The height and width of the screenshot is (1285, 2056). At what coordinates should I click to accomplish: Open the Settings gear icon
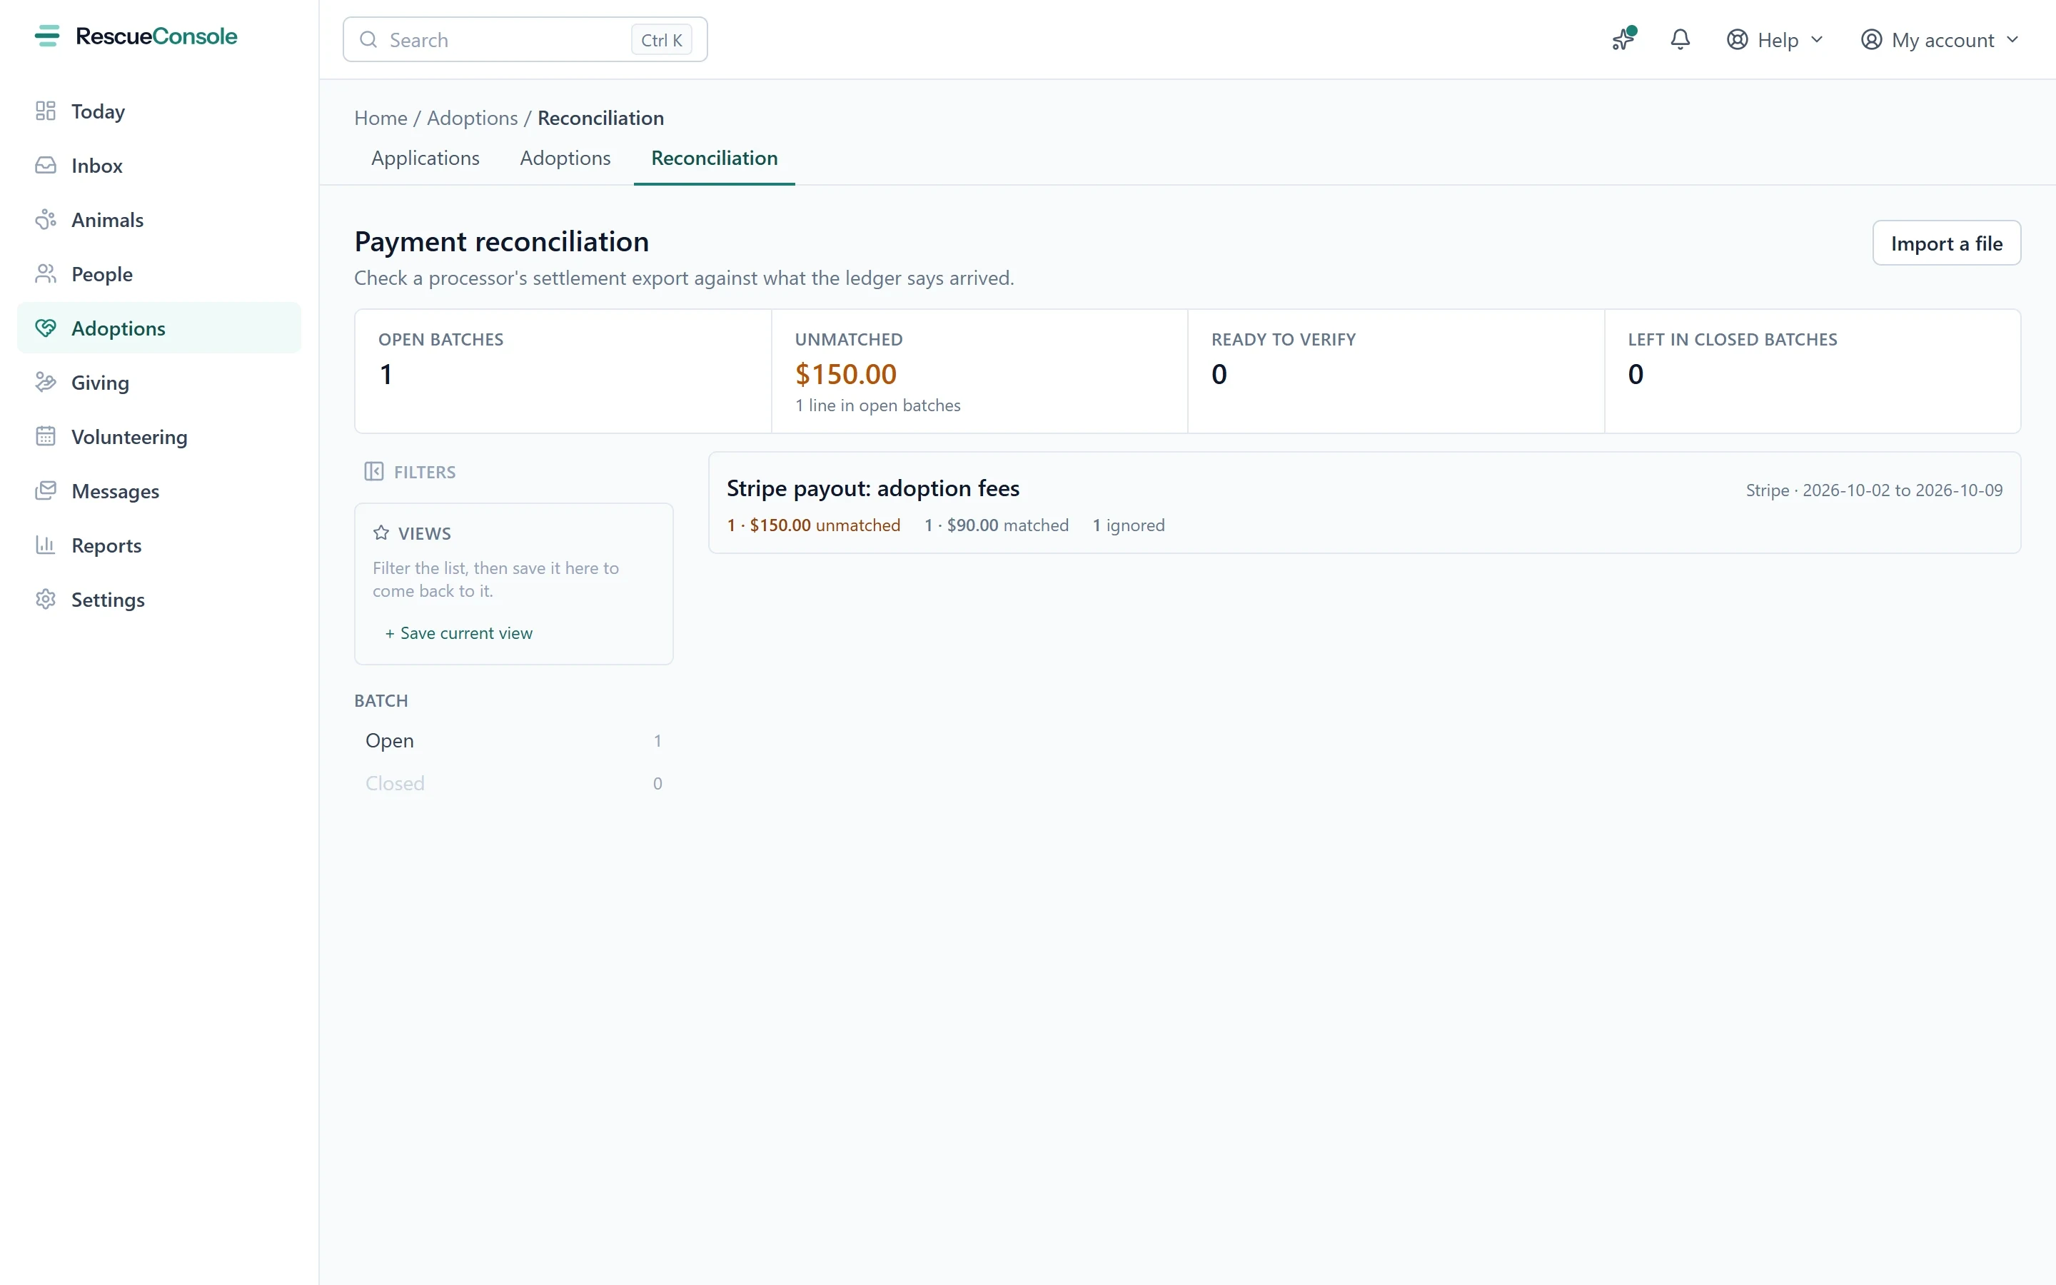[46, 600]
